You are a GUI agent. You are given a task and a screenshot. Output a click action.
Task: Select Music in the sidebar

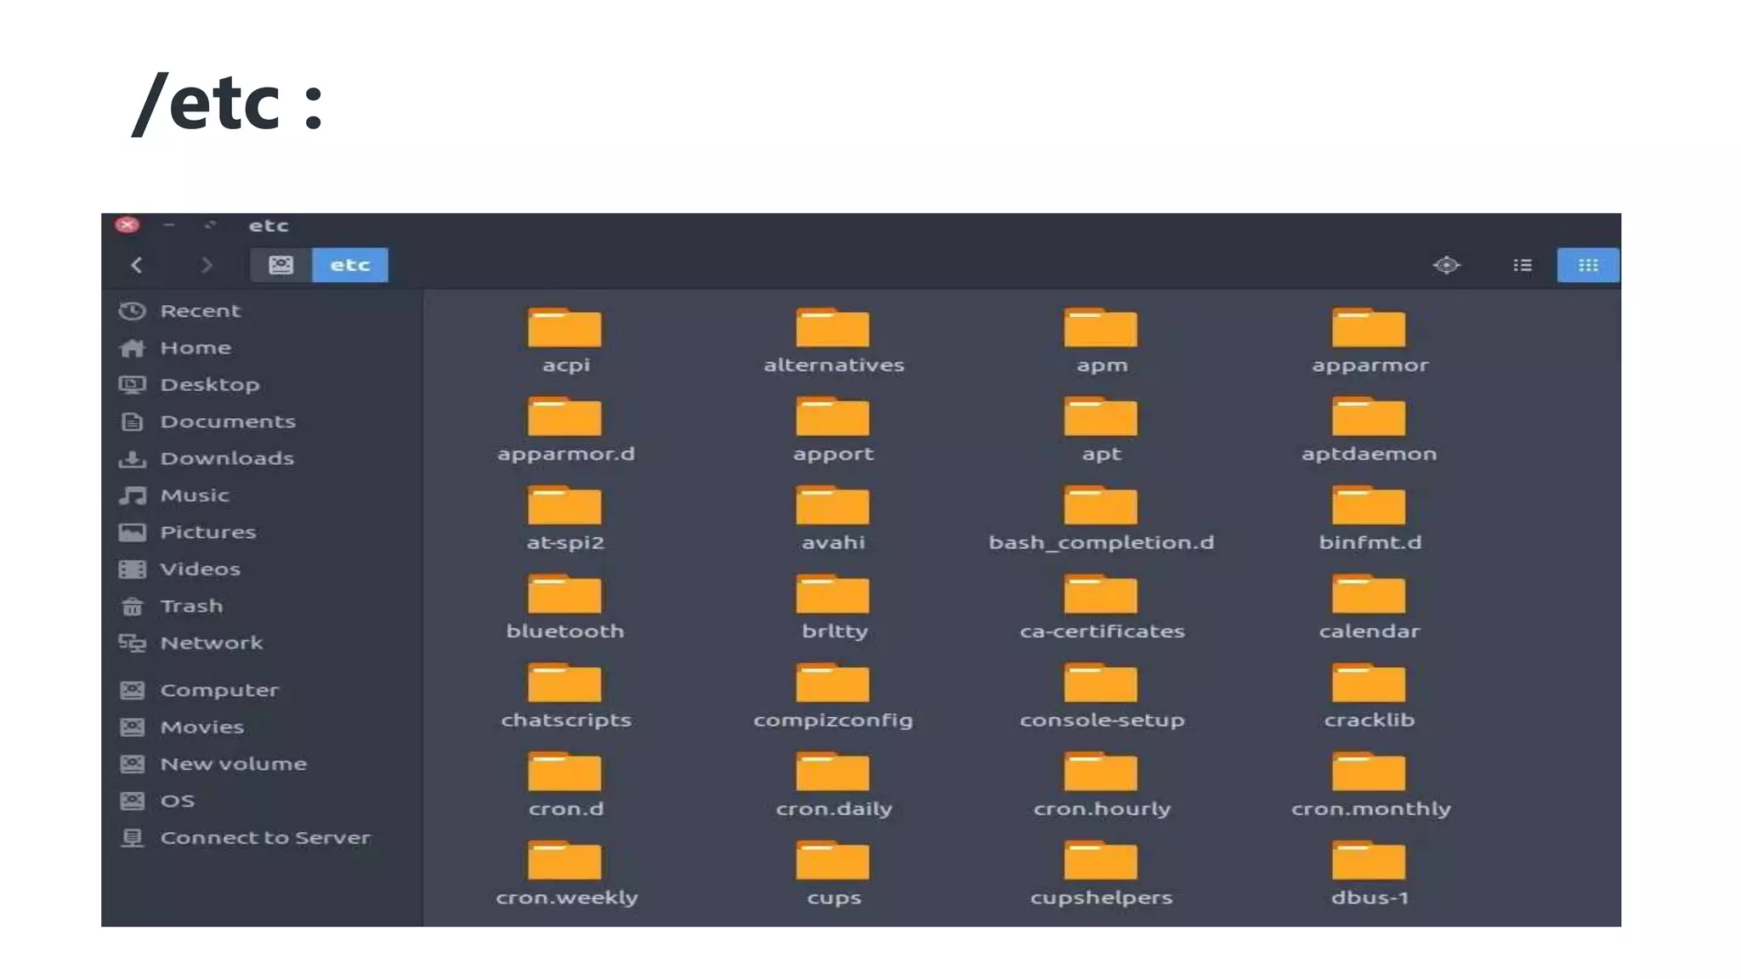(x=195, y=495)
